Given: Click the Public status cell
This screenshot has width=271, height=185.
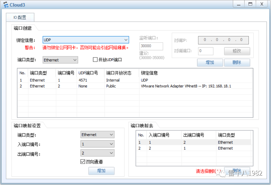Looking at the screenshot, I should point(111,86).
